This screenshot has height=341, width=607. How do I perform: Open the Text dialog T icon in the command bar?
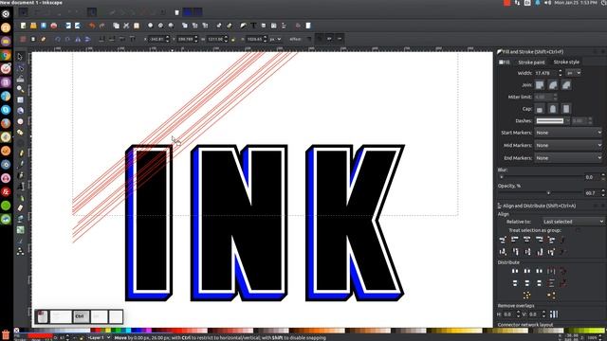253,26
